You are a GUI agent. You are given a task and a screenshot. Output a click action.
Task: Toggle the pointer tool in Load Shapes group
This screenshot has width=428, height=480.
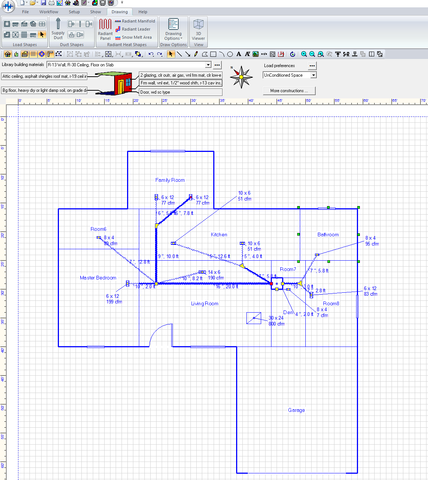click(42, 35)
